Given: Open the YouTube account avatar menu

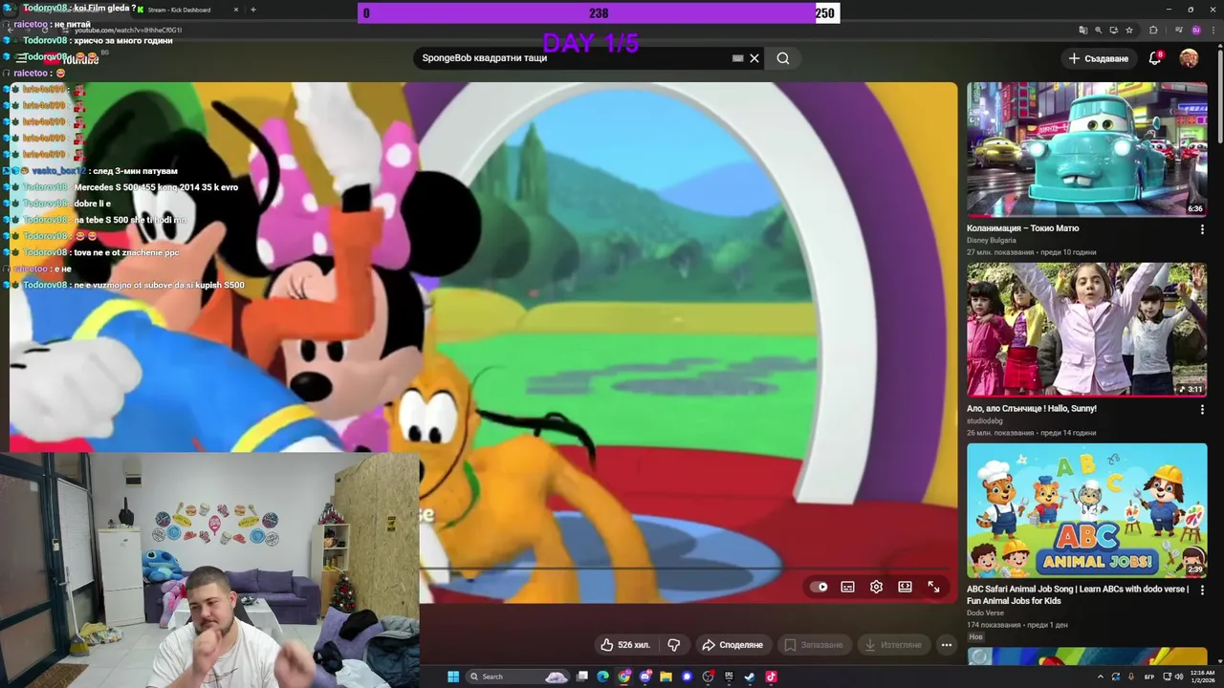Looking at the screenshot, I should pos(1189,58).
